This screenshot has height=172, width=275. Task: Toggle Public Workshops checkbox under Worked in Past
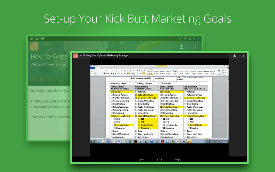tap(161, 107)
